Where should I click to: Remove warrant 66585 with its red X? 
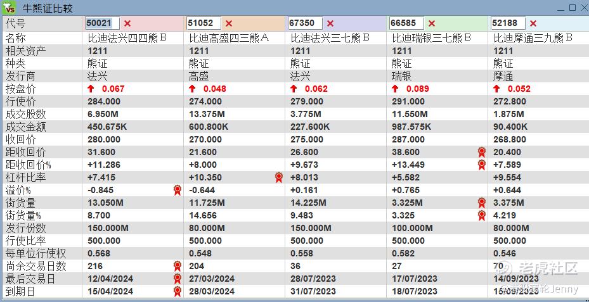pos(432,23)
